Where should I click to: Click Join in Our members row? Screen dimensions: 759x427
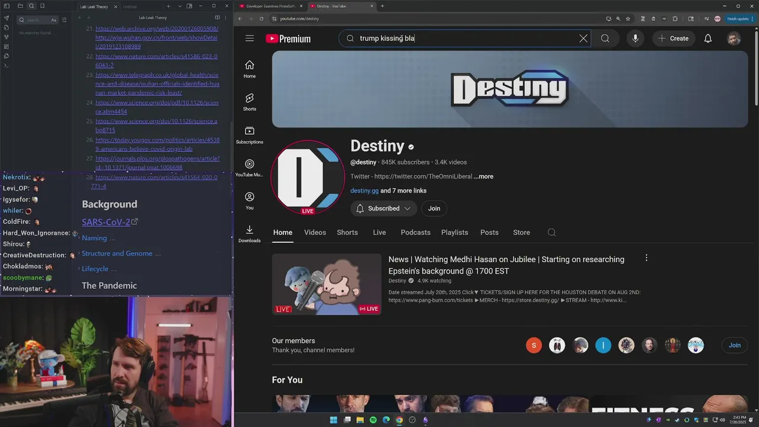coord(735,345)
